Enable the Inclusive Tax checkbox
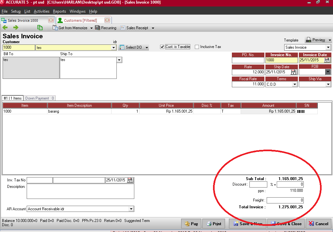 point(197,47)
